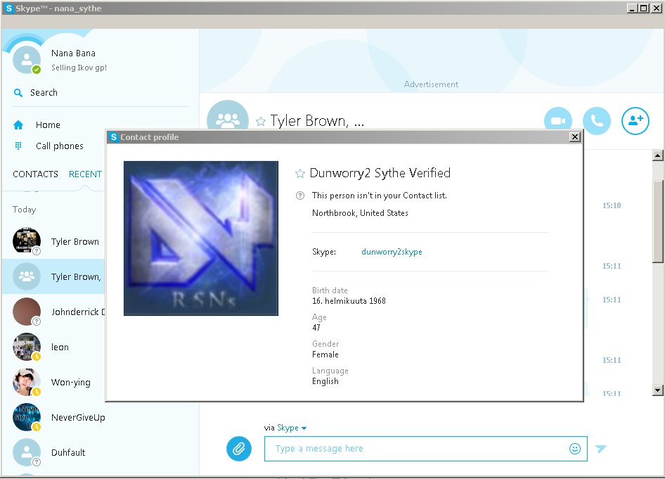Click the conversation scrollbar thumb
Viewport: 665px width, 479px height.
[658, 222]
